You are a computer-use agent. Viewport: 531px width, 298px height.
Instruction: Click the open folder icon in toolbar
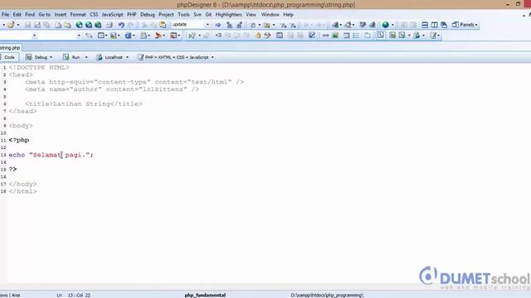[x=11, y=25]
